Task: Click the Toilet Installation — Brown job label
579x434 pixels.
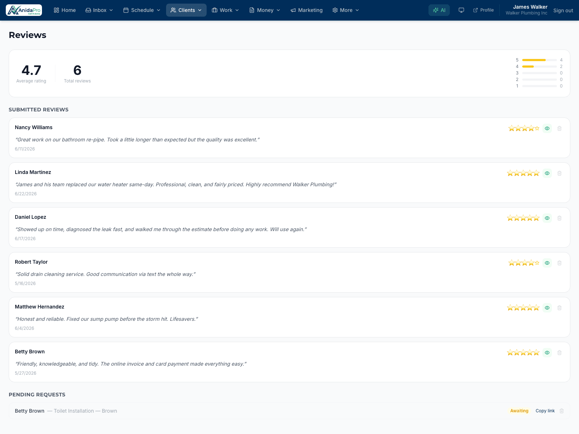Action: click(85, 411)
